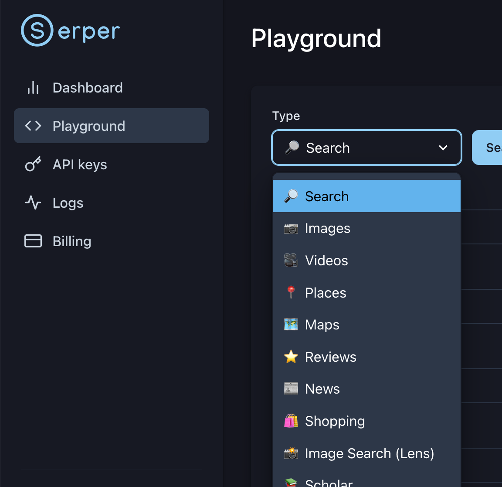Click the camera icon beside Images
The width and height of the screenshot is (502, 487).
(x=291, y=229)
